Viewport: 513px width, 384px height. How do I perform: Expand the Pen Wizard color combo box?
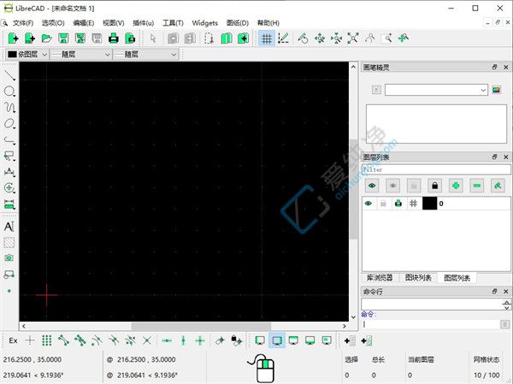(x=436, y=90)
